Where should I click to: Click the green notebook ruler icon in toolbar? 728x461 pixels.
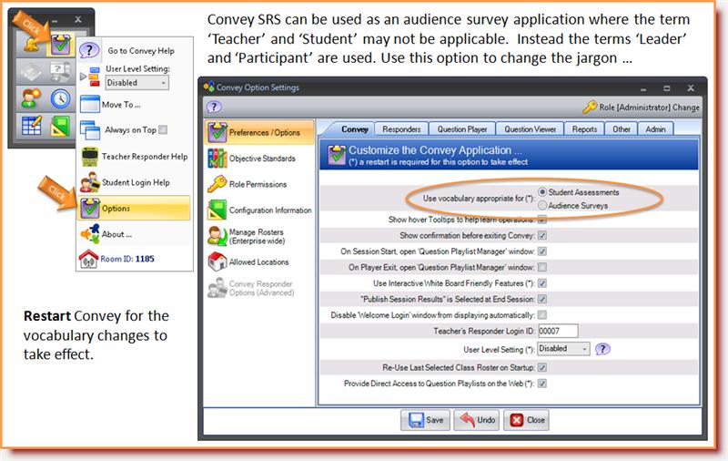point(61,126)
